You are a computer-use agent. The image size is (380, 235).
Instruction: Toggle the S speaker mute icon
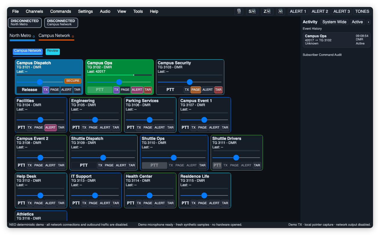(252, 12)
